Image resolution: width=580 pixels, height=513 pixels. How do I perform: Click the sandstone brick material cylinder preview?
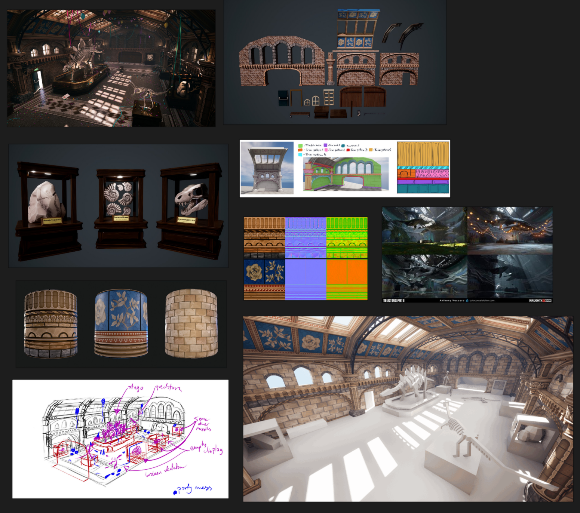191,324
